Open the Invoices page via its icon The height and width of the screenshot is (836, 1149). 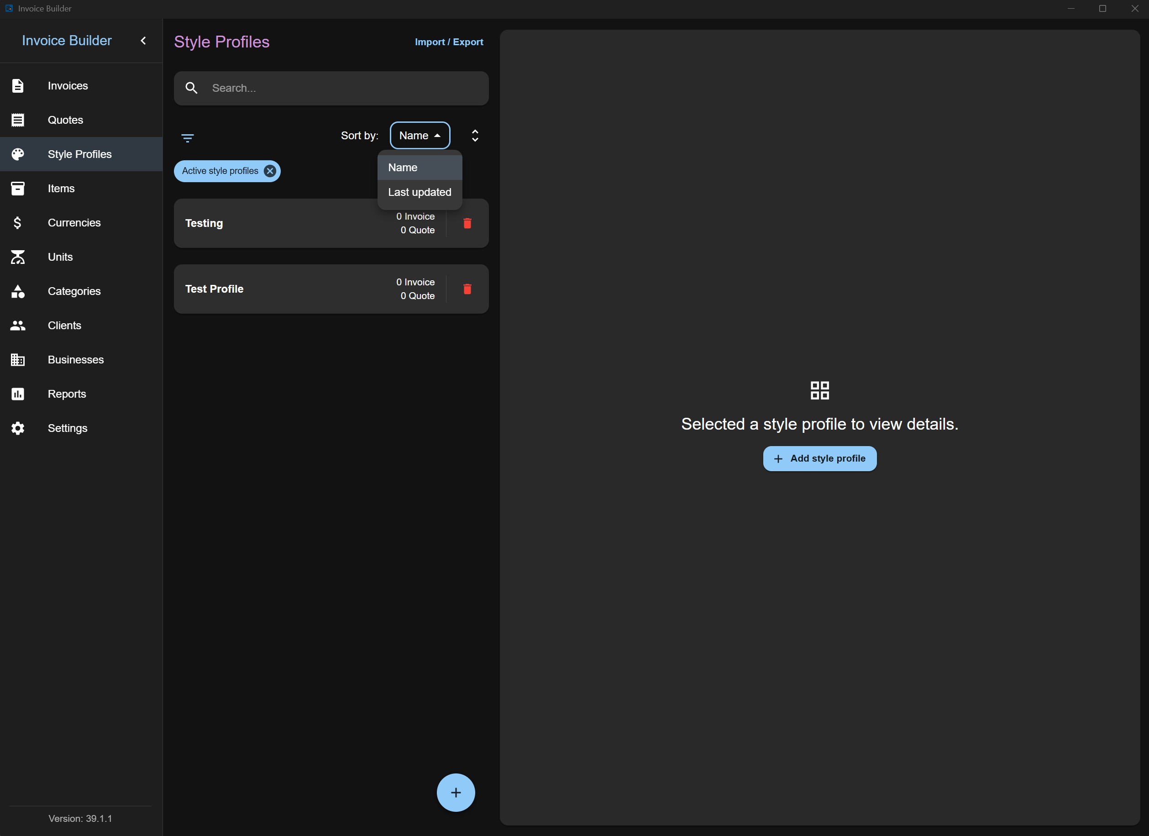click(18, 86)
